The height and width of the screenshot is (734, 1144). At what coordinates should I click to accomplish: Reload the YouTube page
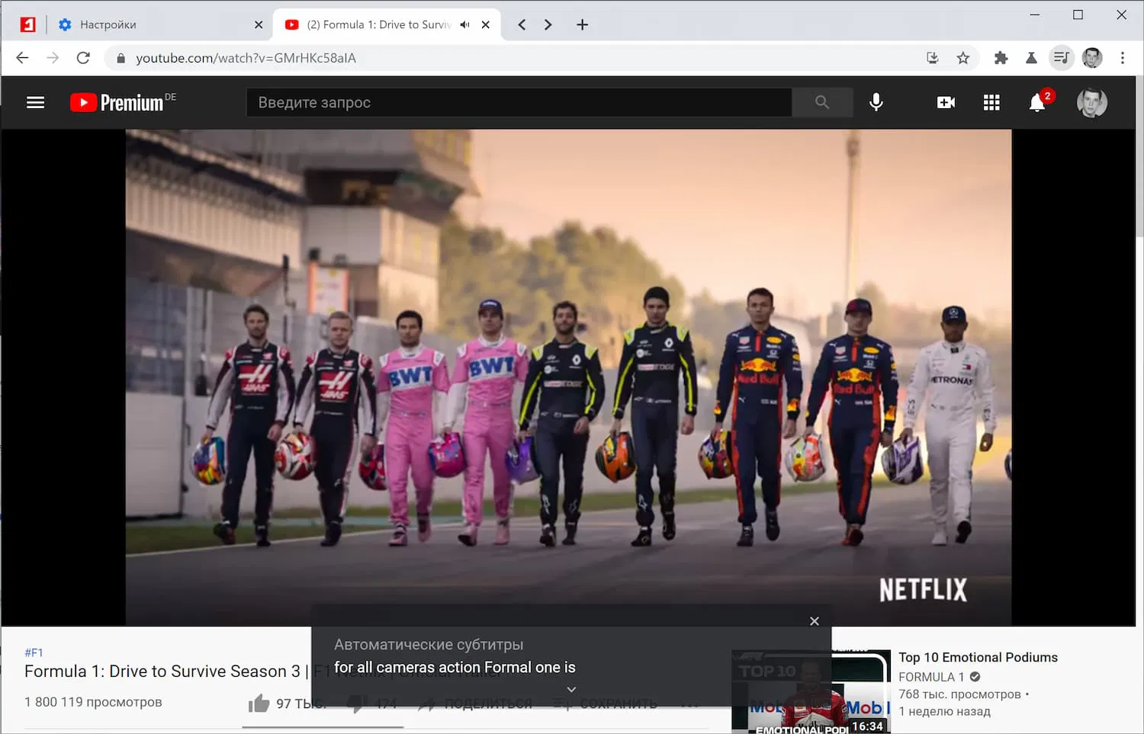pyautogui.click(x=83, y=58)
